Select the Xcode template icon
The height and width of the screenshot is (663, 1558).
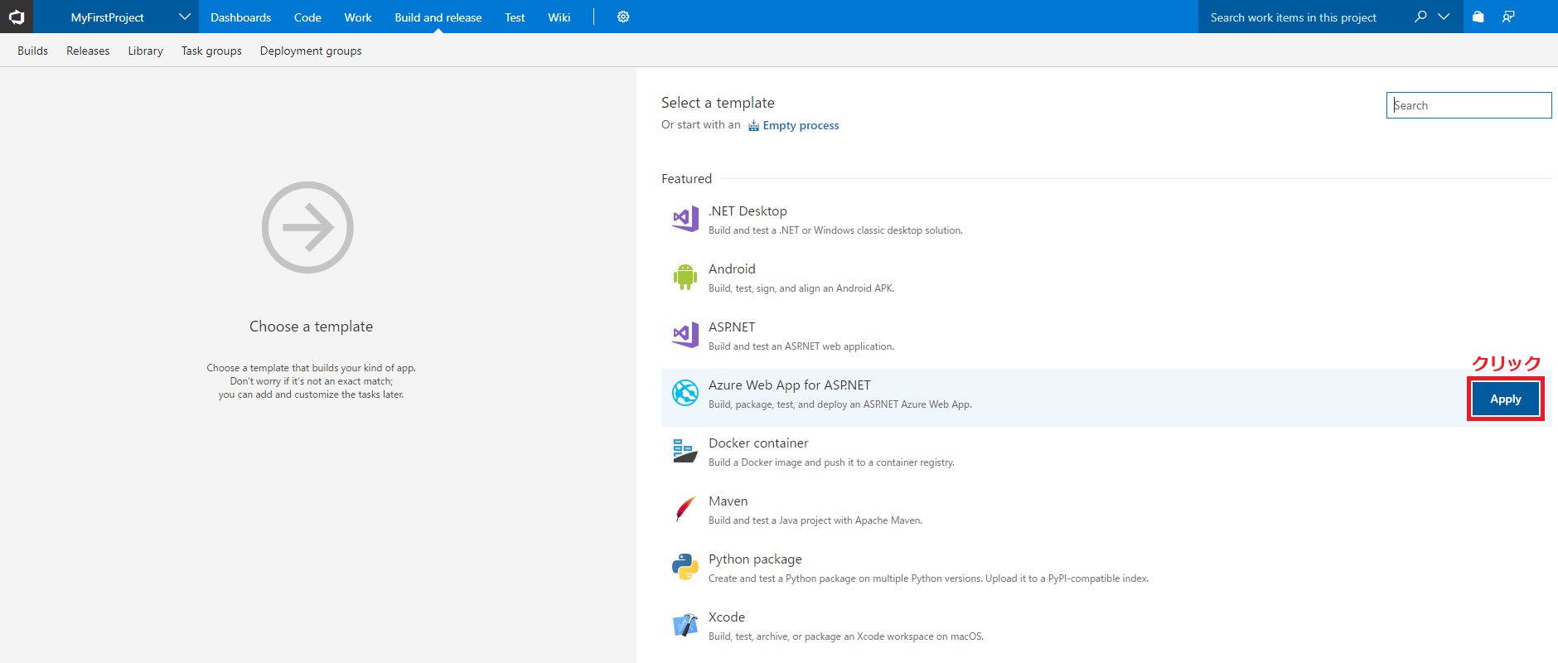click(x=685, y=625)
